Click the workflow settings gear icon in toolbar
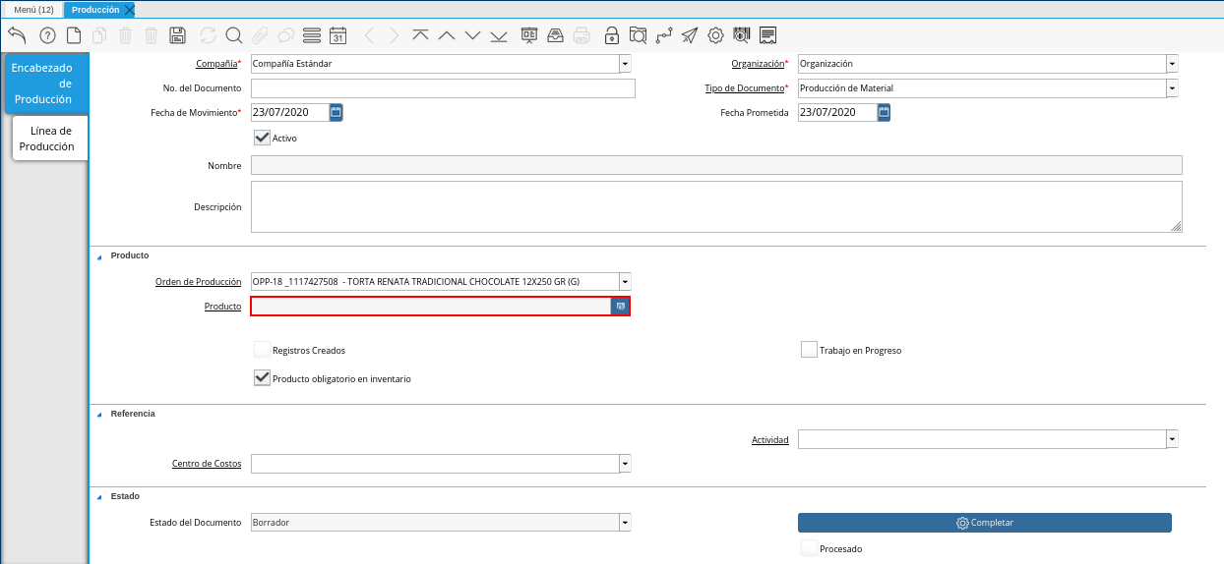This screenshot has height=564, width=1224. [x=716, y=35]
